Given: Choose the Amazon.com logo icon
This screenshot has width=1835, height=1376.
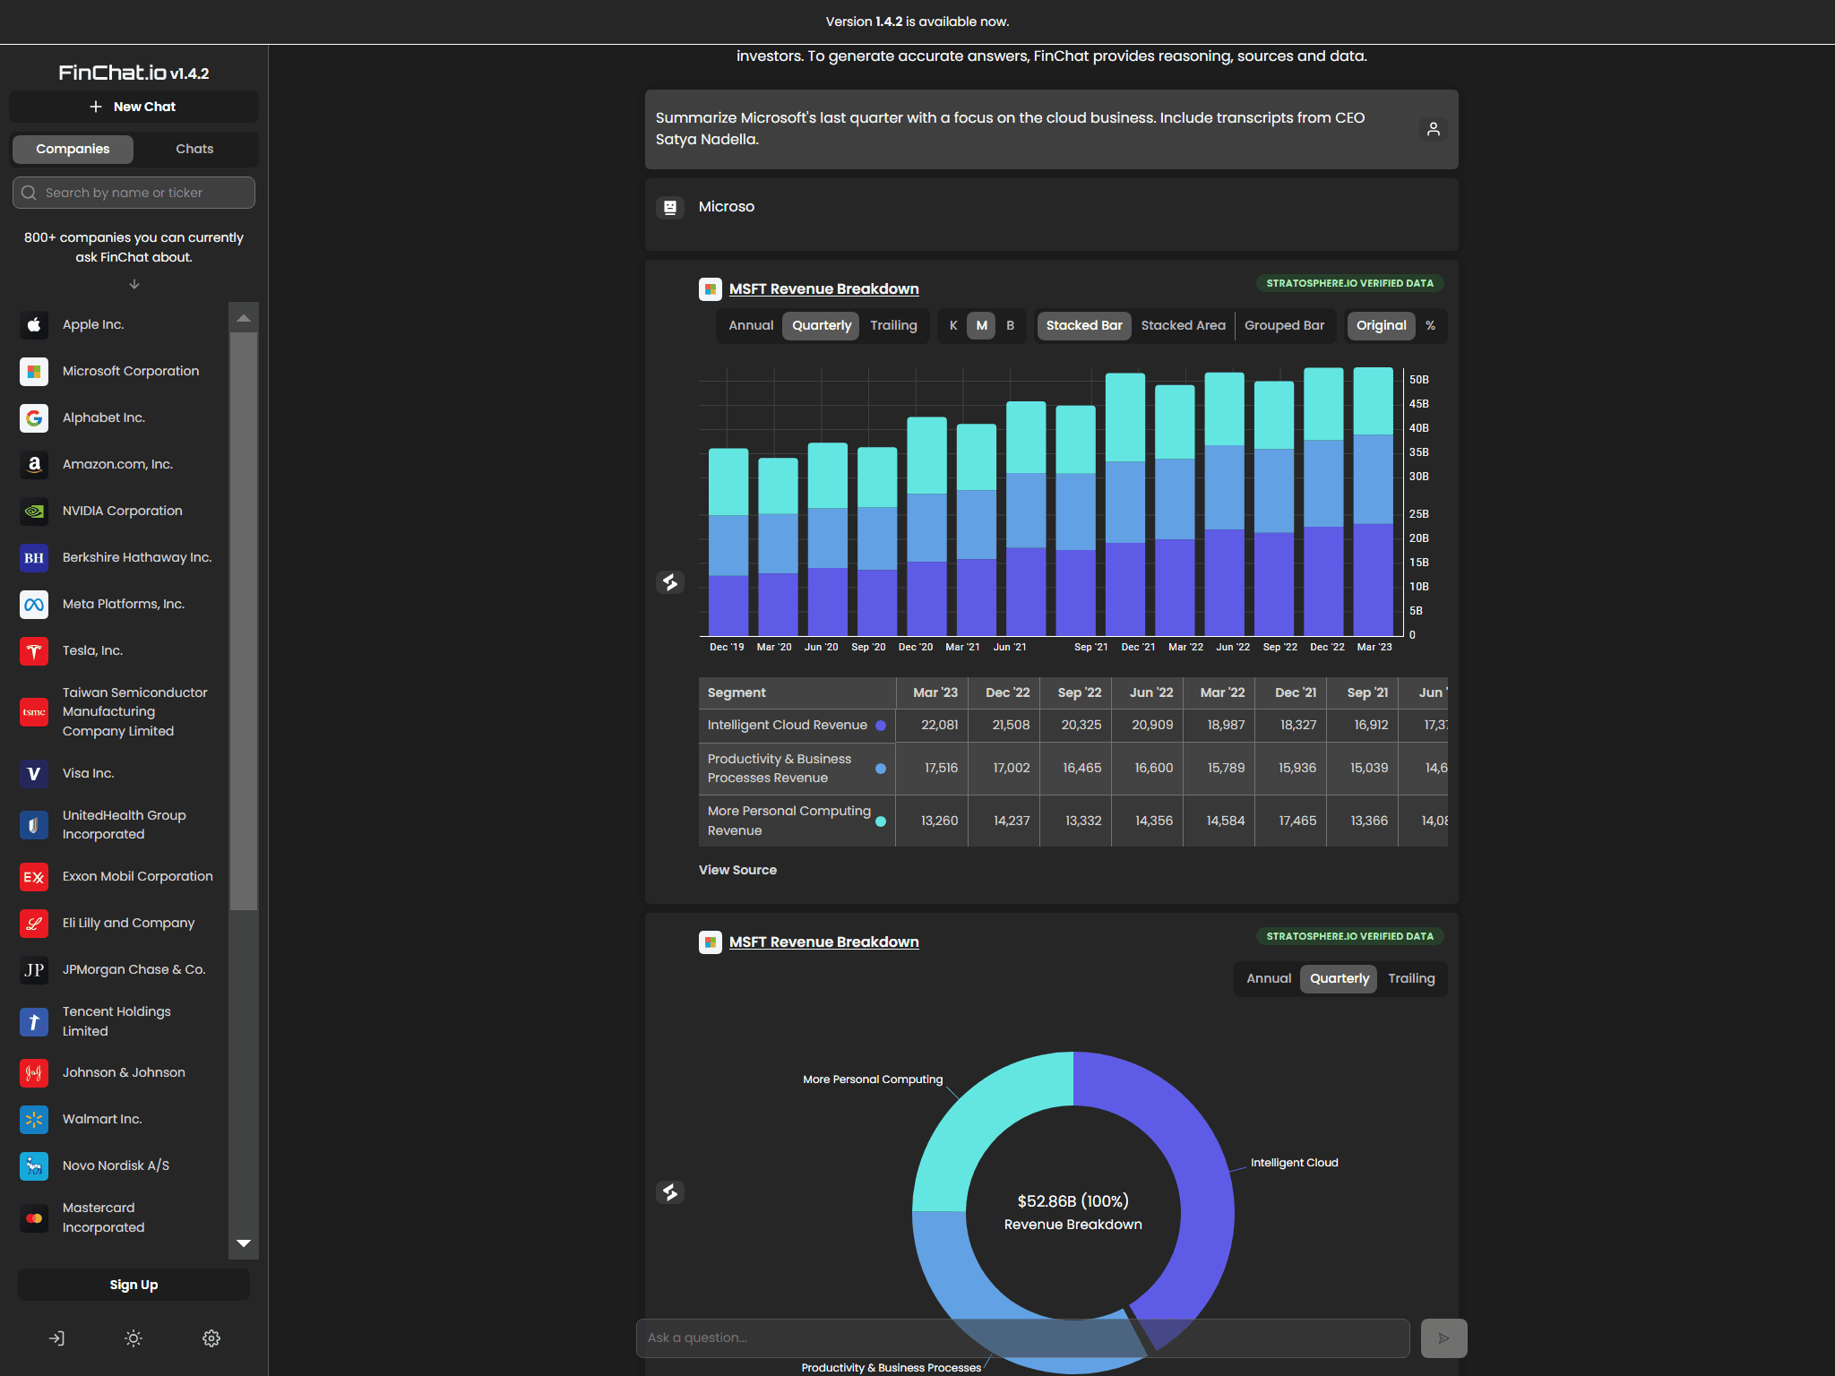Looking at the screenshot, I should (34, 465).
